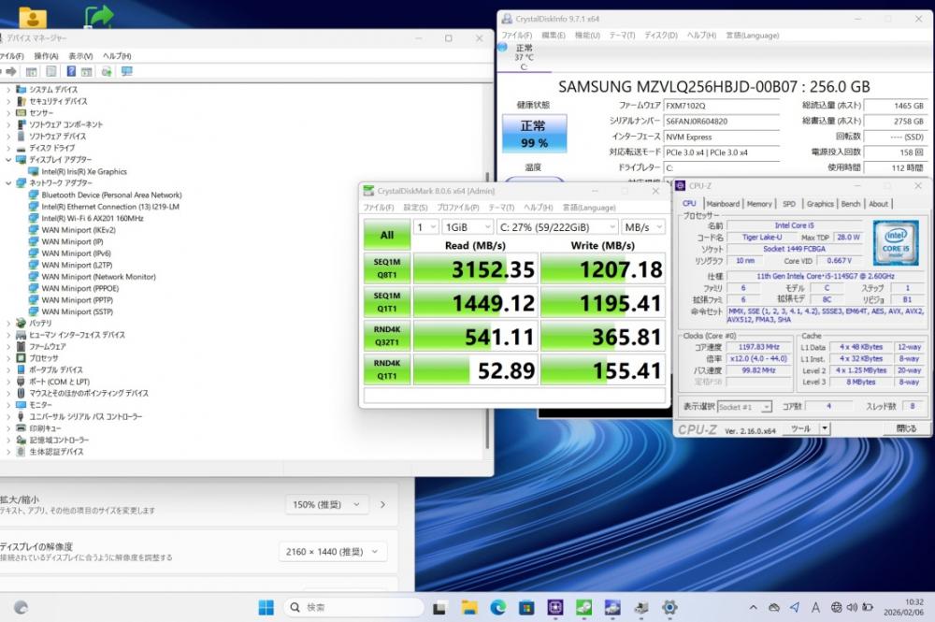This screenshot has width=935, height=622.
Task: Click the Windows Start button
Action: (x=266, y=606)
